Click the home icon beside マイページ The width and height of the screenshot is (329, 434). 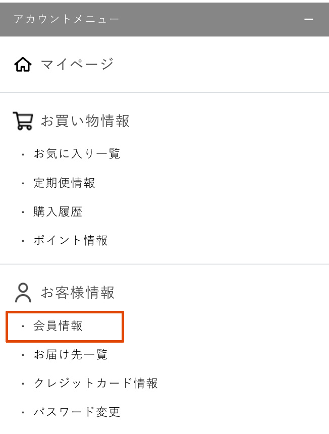[x=23, y=65]
